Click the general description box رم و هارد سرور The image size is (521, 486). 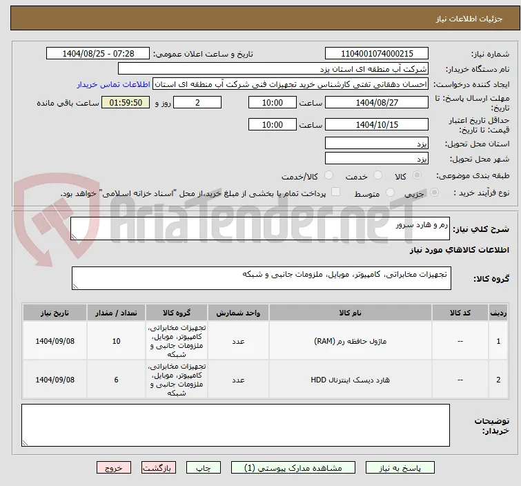260,229
